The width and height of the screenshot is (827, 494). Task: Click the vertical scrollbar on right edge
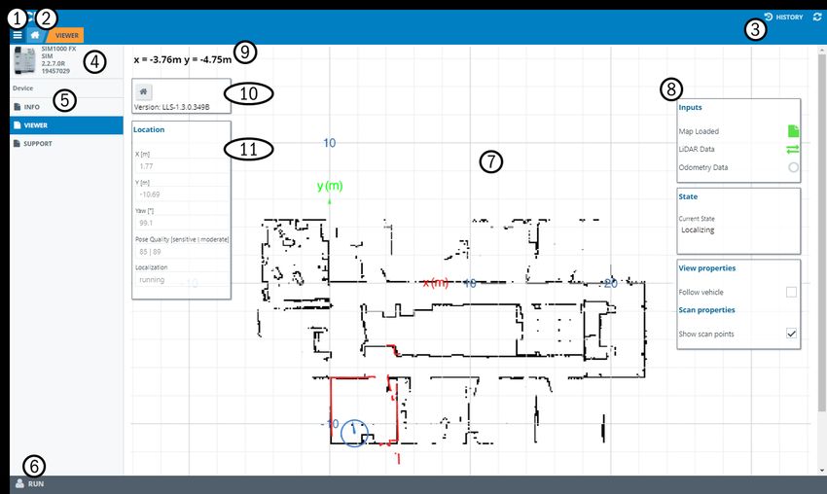(822, 232)
